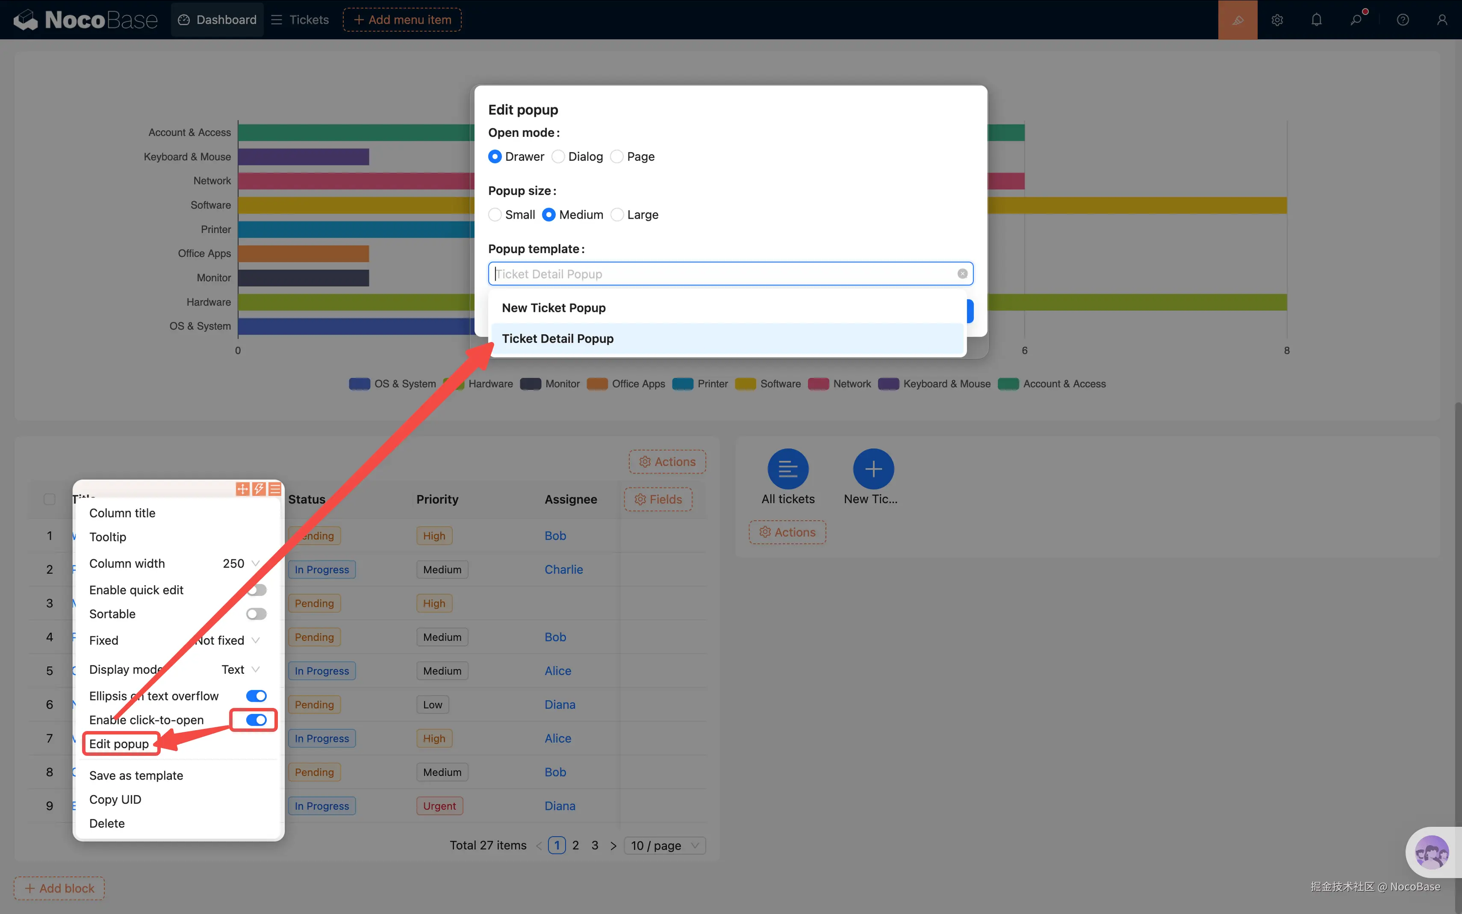Click the Add block button
The width and height of the screenshot is (1462, 914).
point(59,888)
